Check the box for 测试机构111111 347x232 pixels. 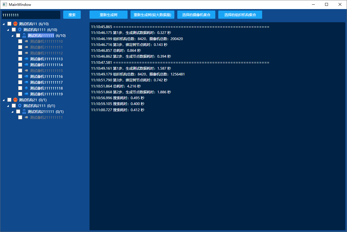[x=18, y=35]
